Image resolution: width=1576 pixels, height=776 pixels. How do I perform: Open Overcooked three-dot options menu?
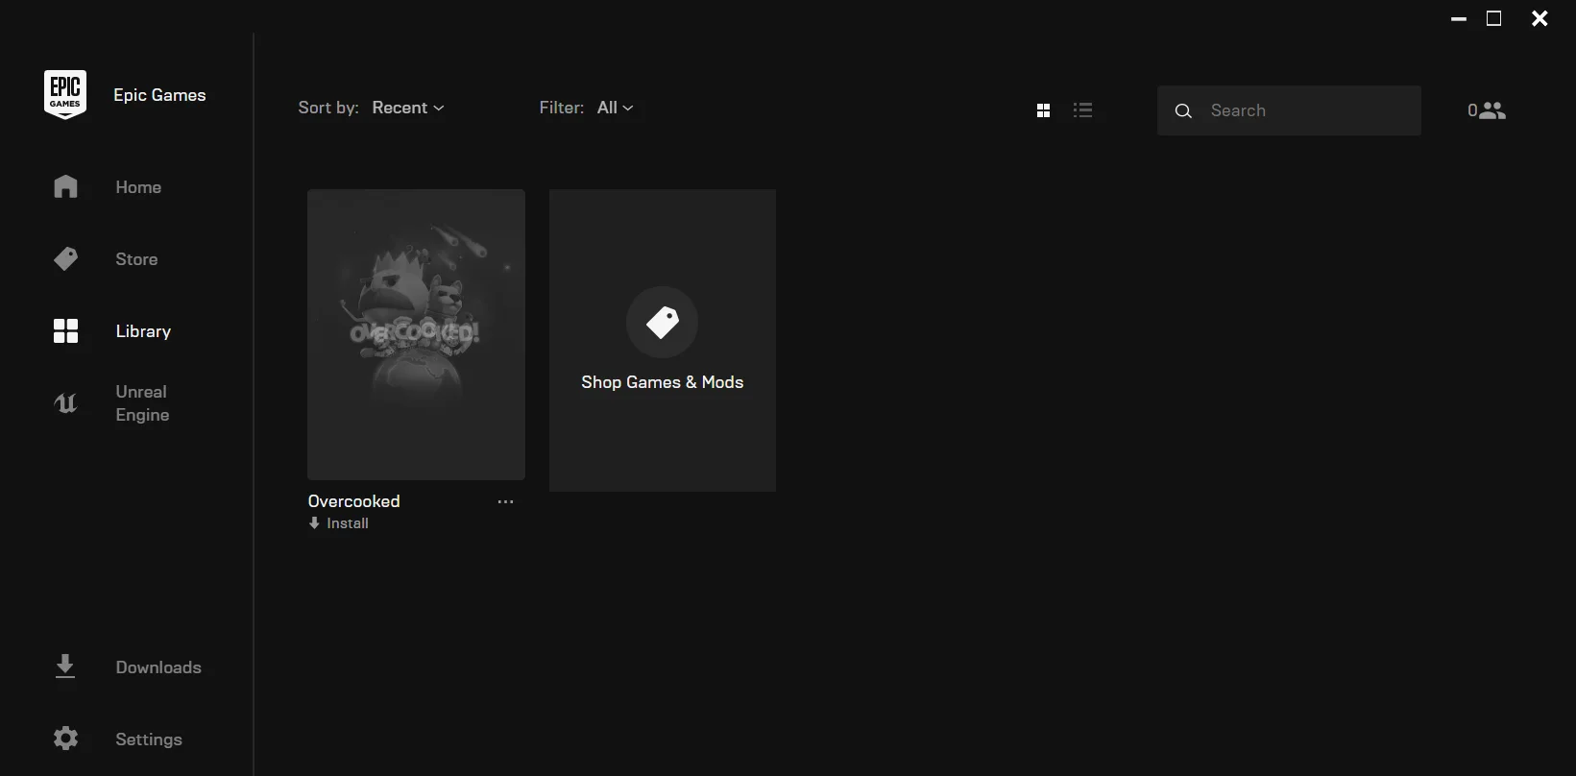[x=505, y=501]
